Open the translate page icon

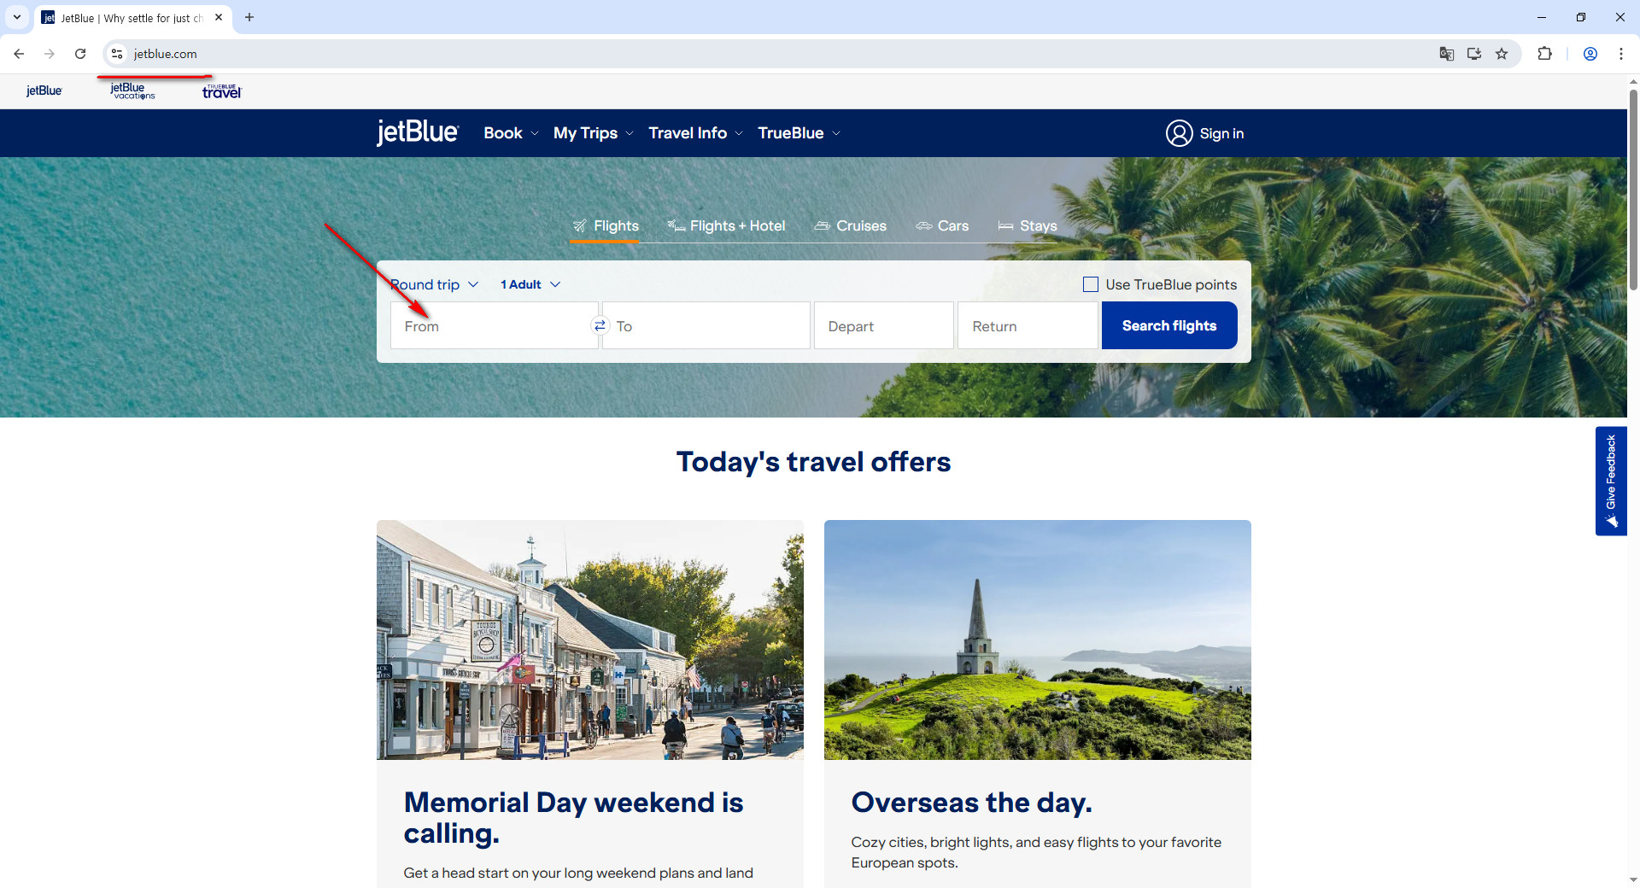[x=1446, y=54]
